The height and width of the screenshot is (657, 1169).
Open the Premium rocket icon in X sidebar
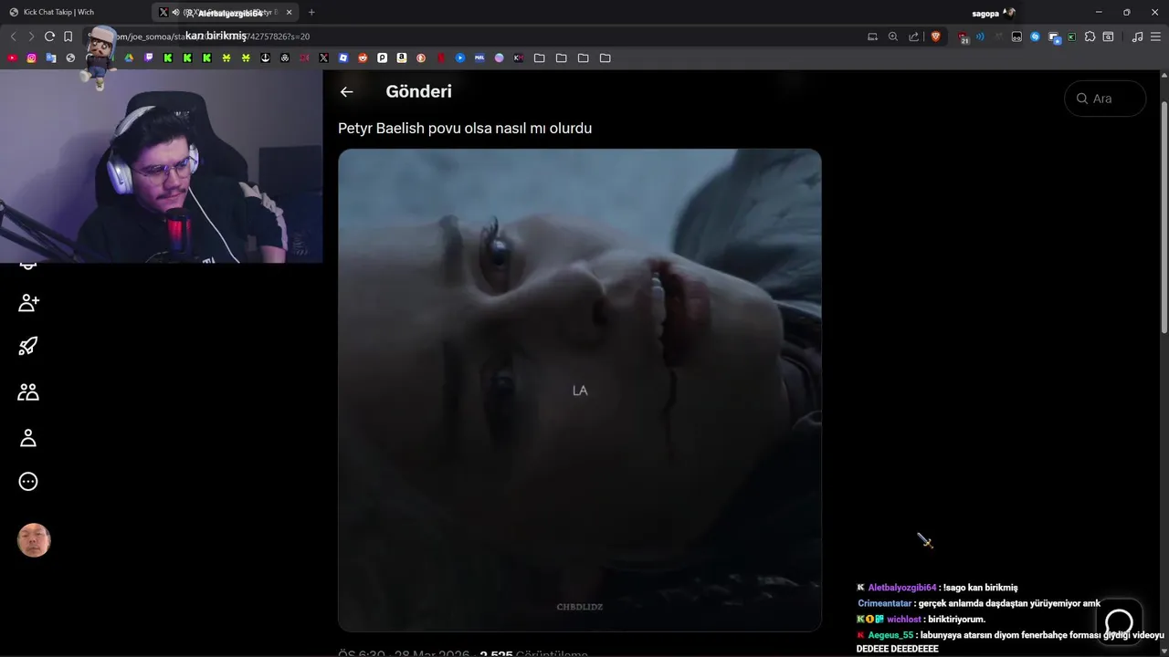tap(28, 347)
